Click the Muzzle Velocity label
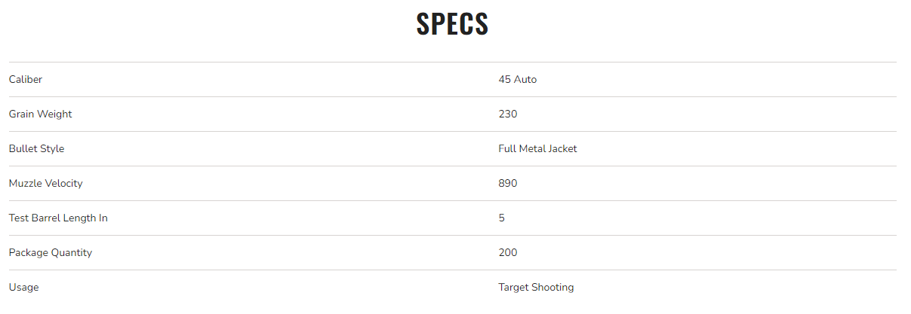The height and width of the screenshot is (314, 911). point(45,183)
